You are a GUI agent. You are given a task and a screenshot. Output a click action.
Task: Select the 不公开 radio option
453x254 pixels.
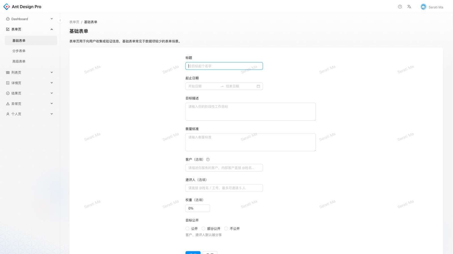tap(226, 229)
